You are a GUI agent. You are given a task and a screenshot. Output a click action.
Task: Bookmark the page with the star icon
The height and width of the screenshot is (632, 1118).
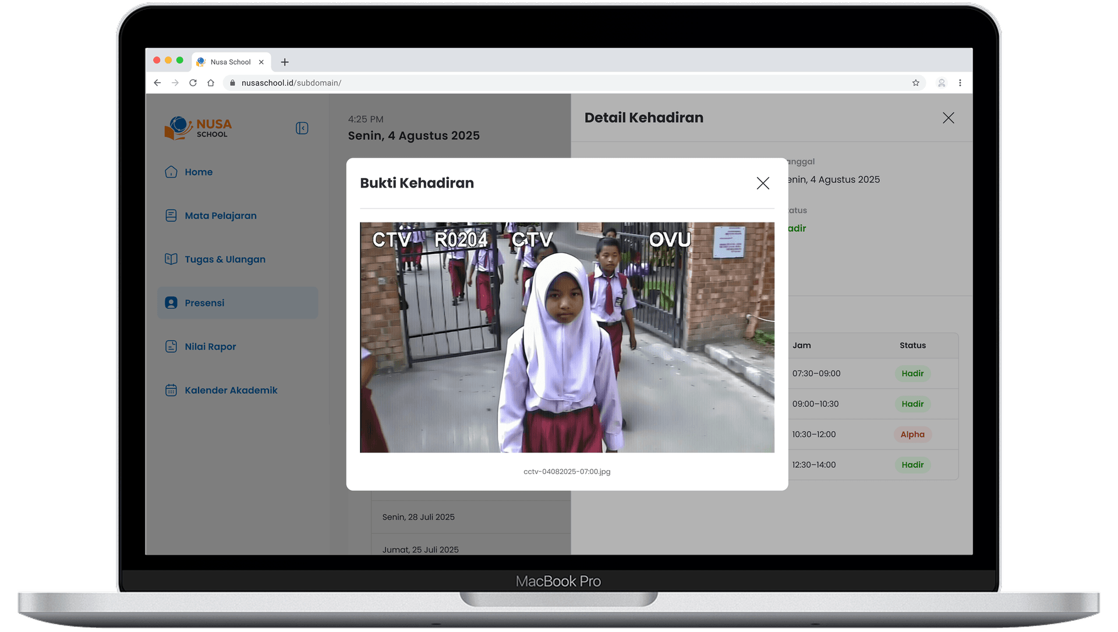(916, 83)
